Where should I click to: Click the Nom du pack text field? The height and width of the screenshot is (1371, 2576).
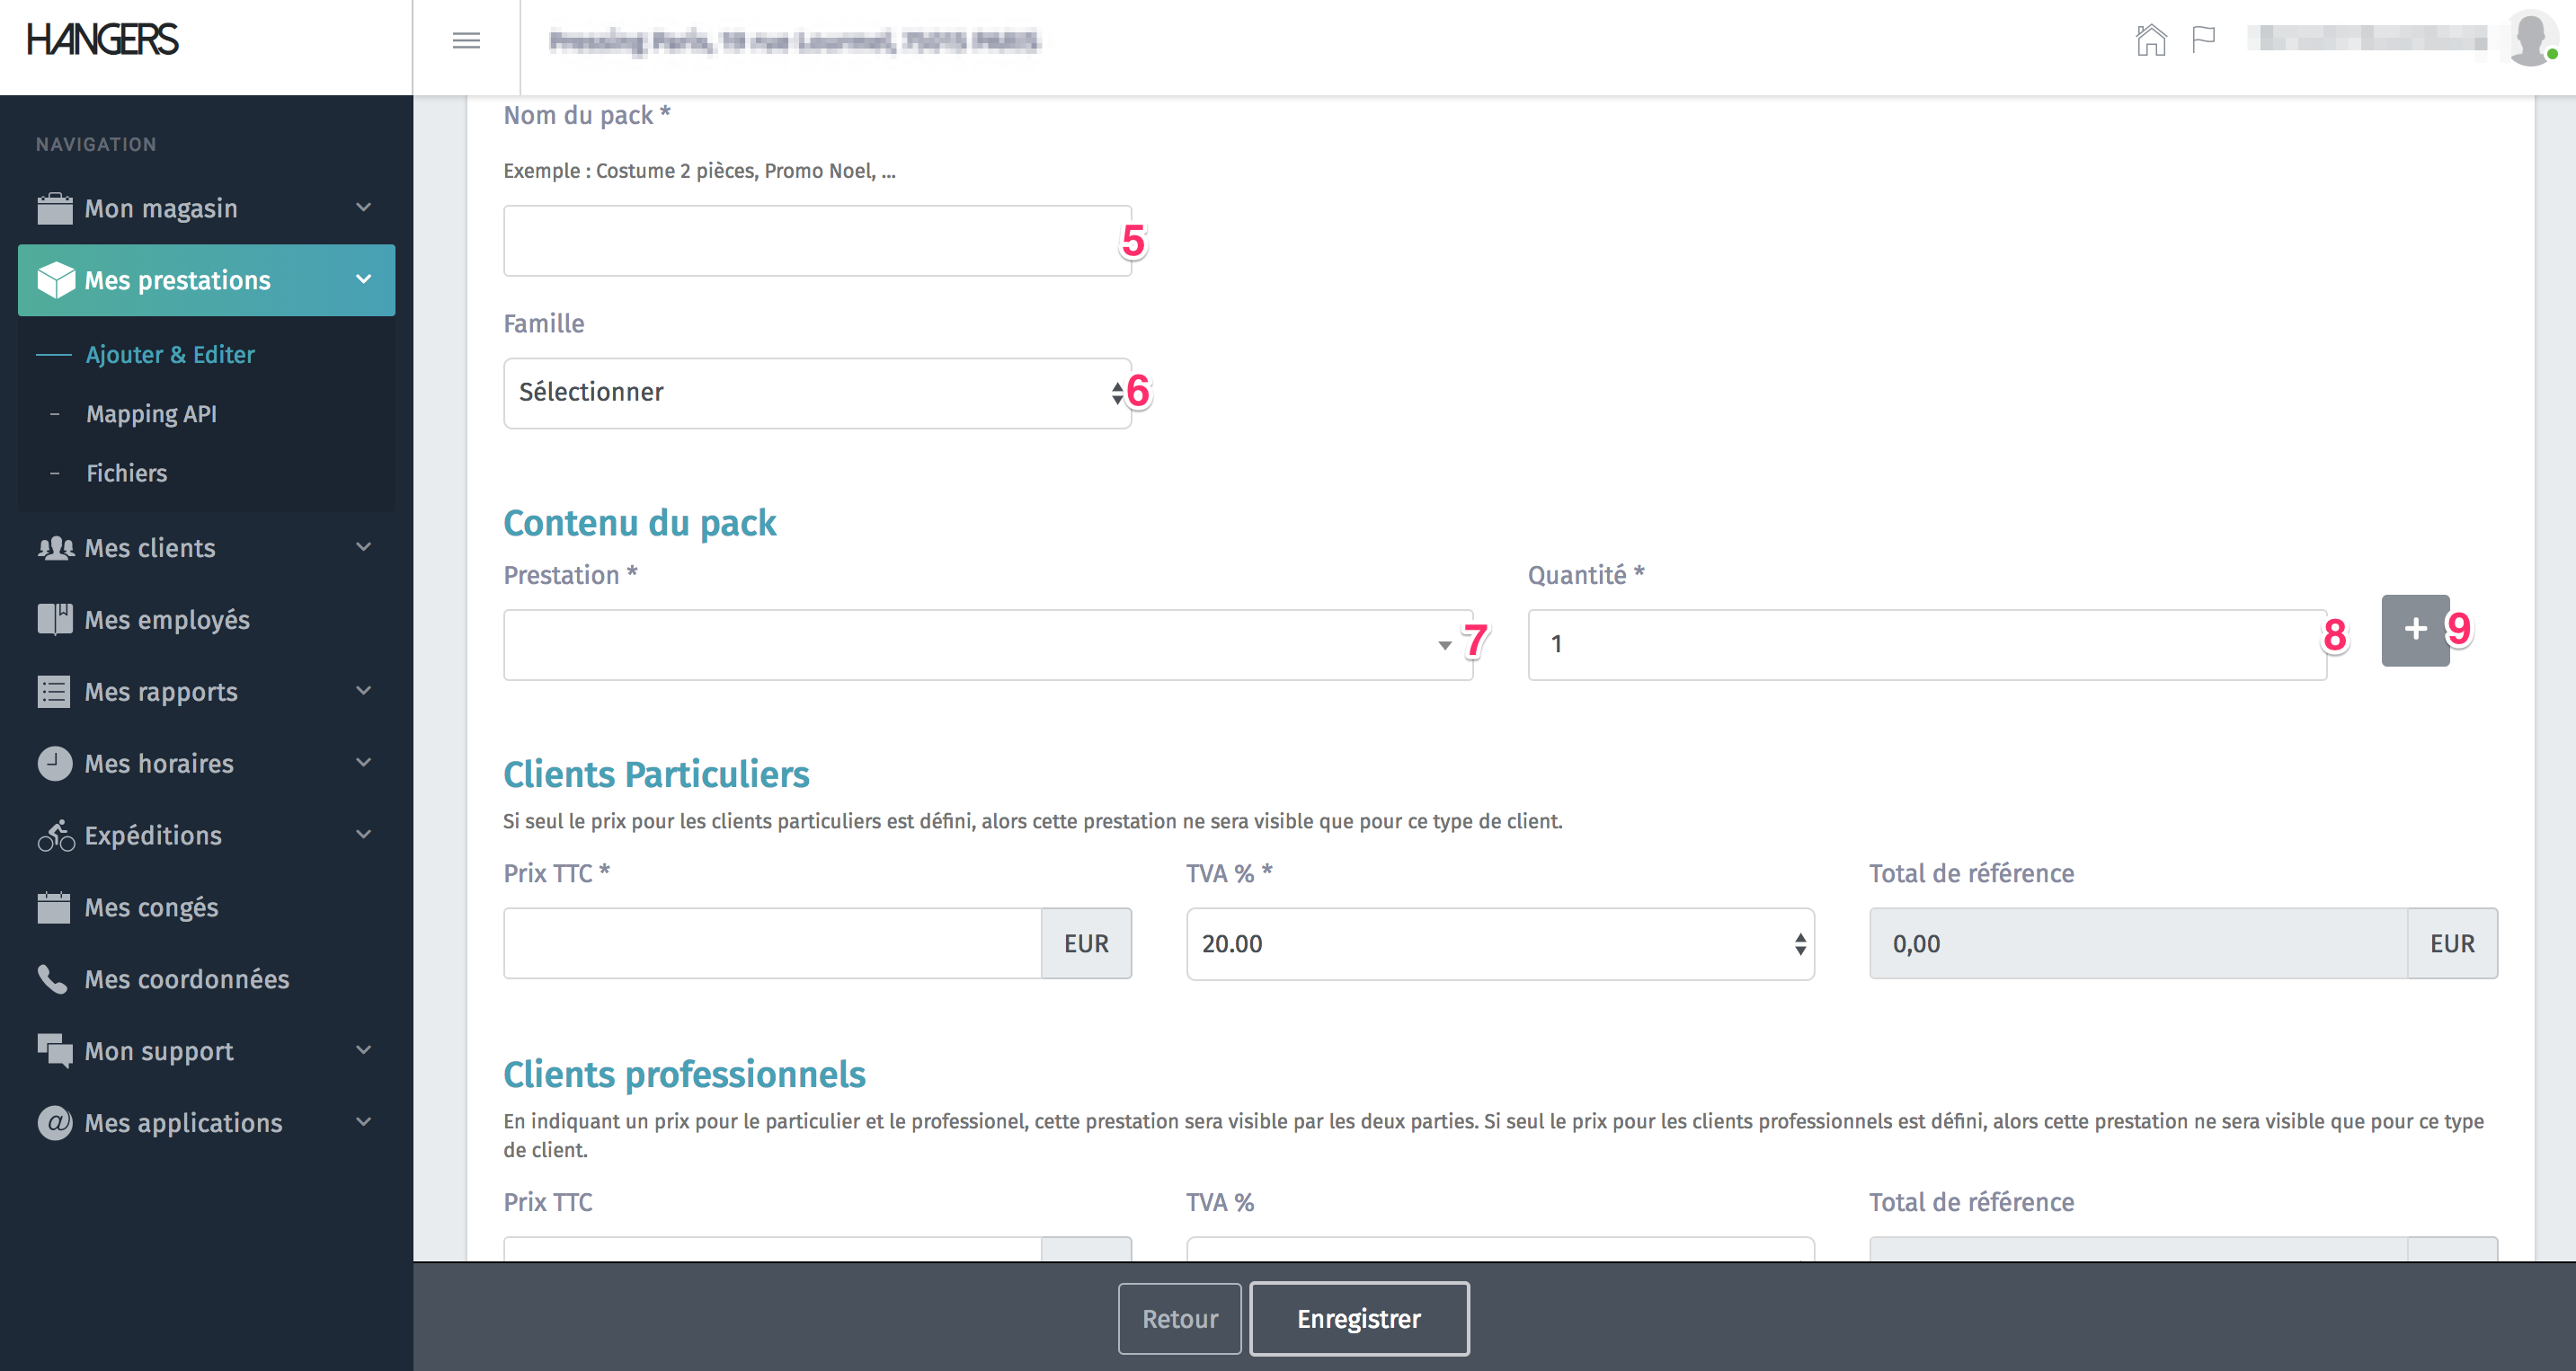pyautogui.click(x=816, y=241)
